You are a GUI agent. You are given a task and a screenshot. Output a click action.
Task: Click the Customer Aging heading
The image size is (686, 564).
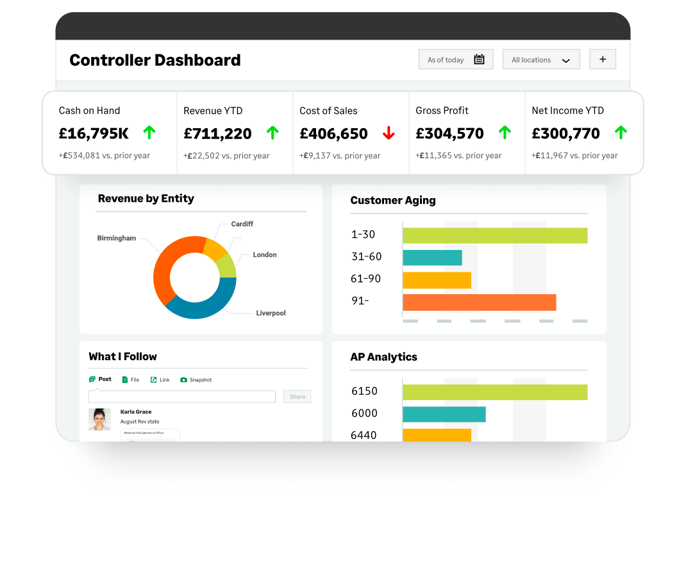coord(393,200)
